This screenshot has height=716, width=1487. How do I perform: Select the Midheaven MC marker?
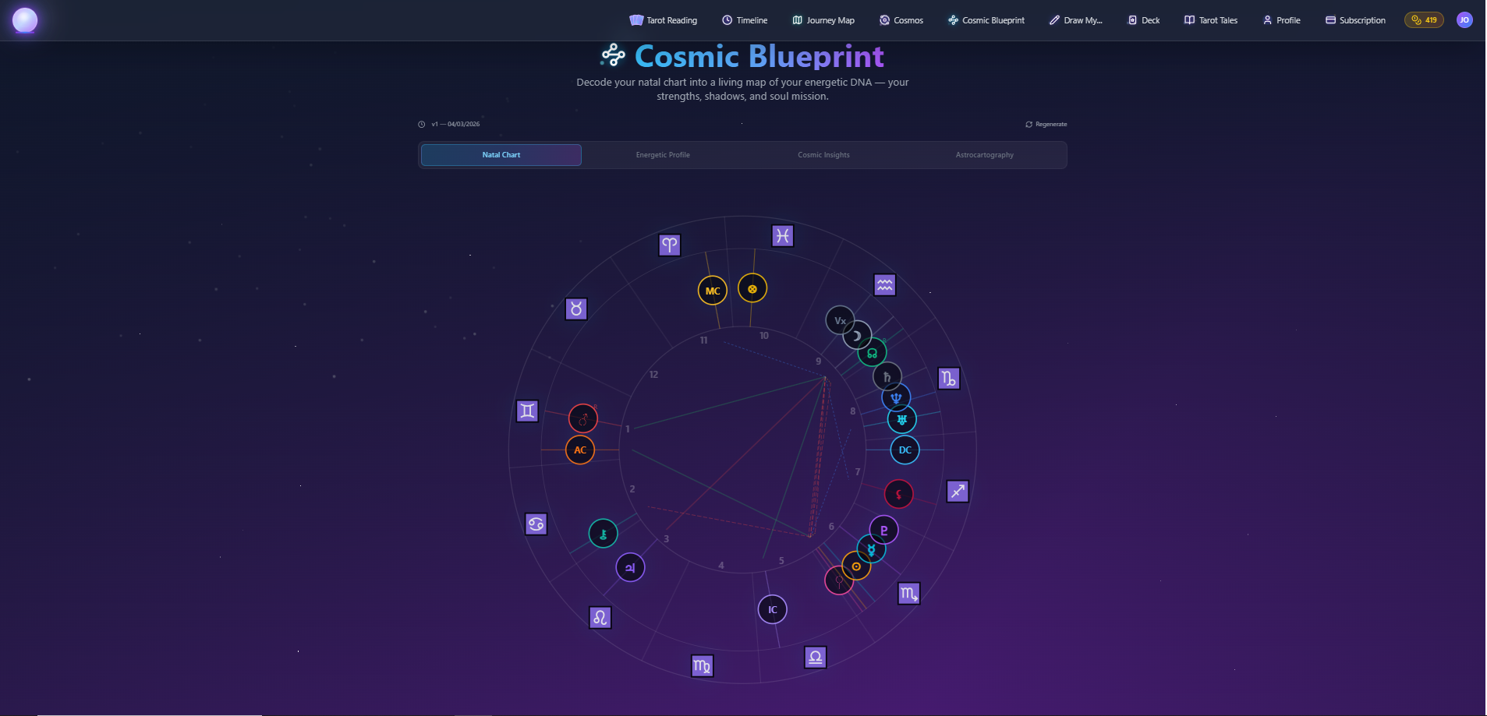(x=712, y=290)
